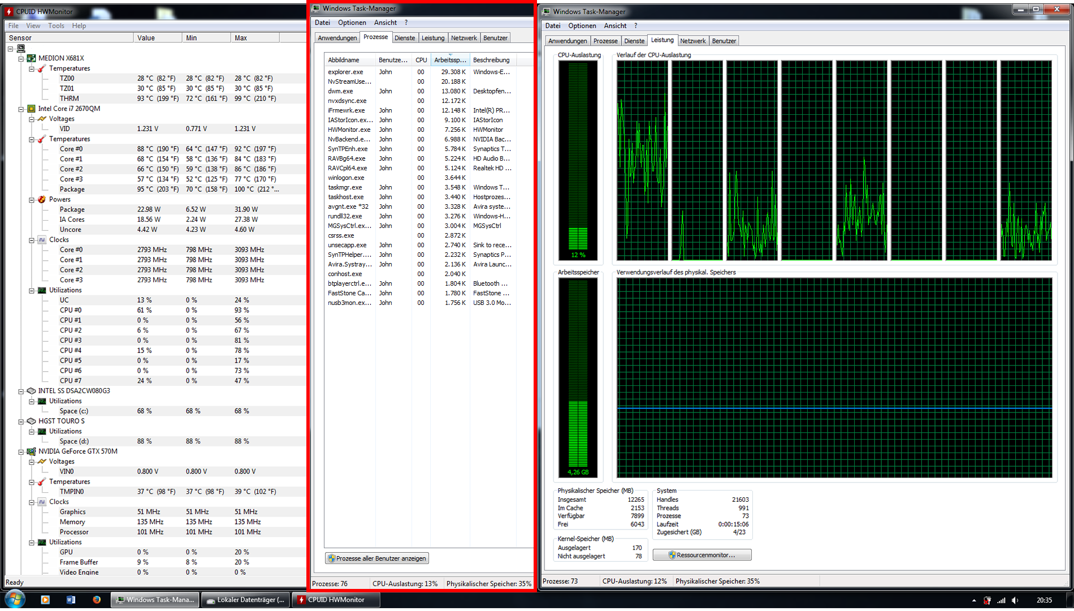Click the thermometer icon beside MEDION Temperatures
Image resolution: width=1074 pixels, height=611 pixels.
[x=42, y=68]
